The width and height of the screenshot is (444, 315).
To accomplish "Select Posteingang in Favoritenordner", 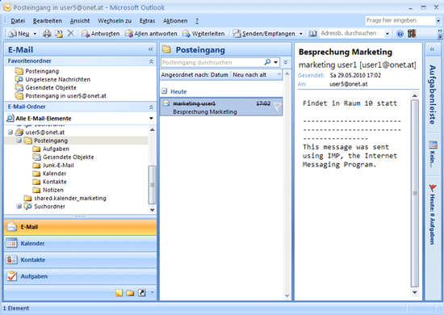I will point(42,71).
